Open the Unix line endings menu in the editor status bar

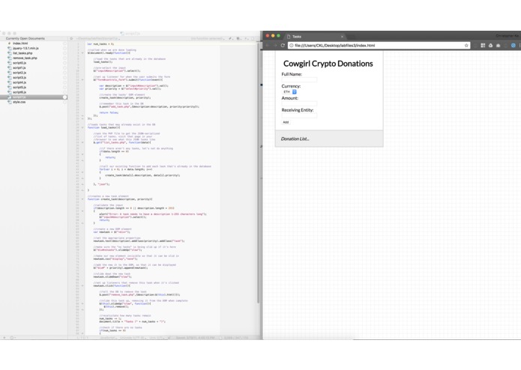click(157, 338)
